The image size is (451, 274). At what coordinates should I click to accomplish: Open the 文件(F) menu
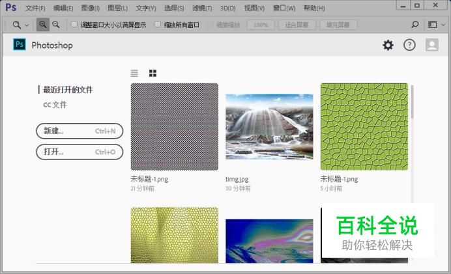(x=35, y=8)
